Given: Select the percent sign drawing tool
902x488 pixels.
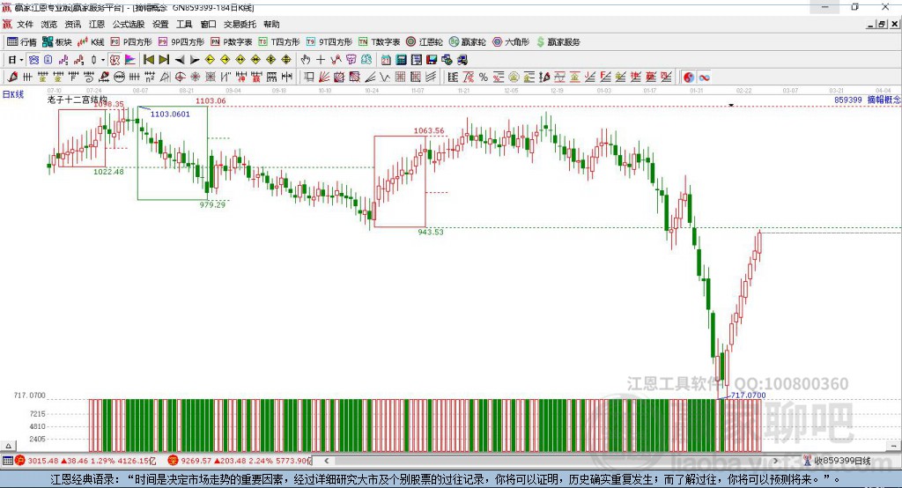Looking at the screenshot, I should [x=483, y=77].
